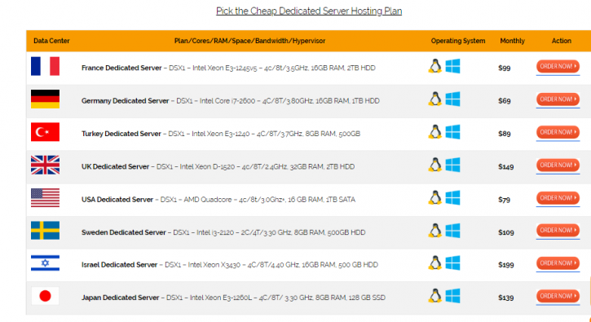Image resolution: width=591 pixels, height=322 pixels.
Task: Click Linux penguin icon in France row
Action: pyautogui.click(x=435, y=66)
